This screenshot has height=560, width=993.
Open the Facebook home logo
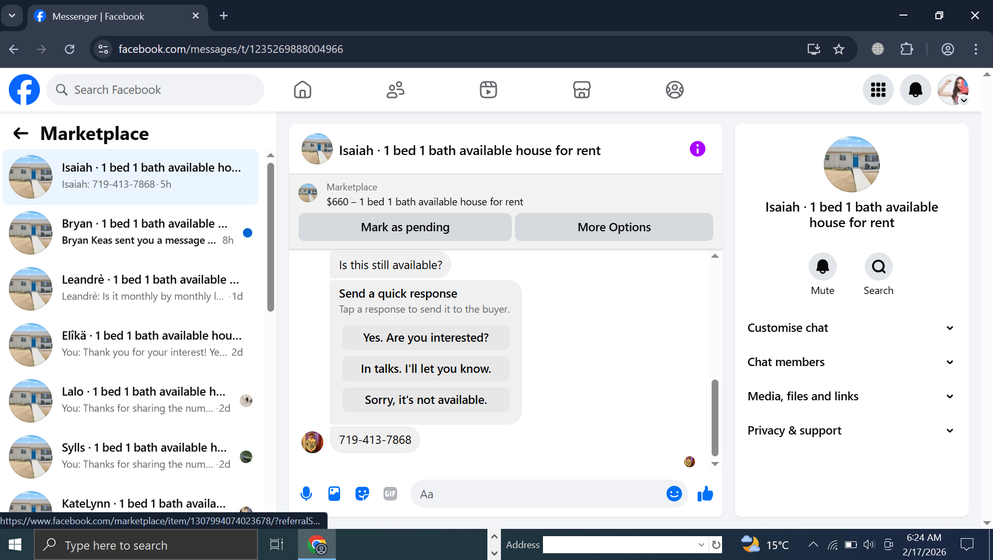click(x=24, y=90)
